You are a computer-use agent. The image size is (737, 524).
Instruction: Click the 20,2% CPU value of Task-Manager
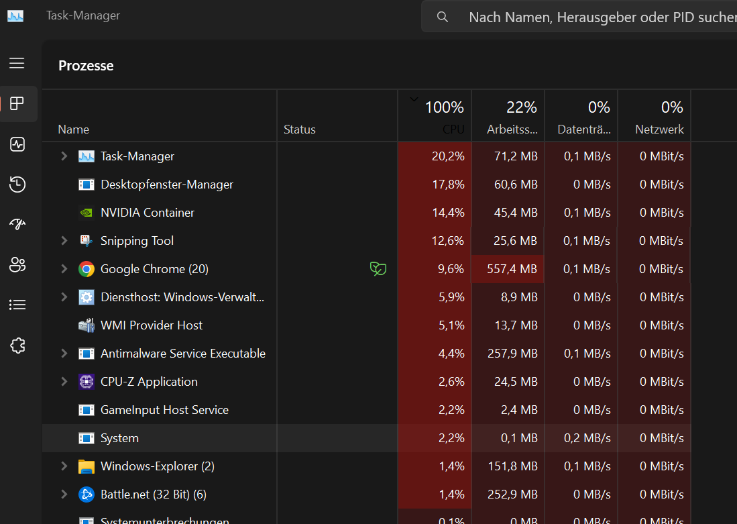click(448, 156)
